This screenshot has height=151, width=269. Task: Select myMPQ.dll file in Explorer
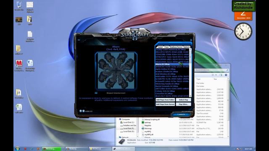coord(148,135)
